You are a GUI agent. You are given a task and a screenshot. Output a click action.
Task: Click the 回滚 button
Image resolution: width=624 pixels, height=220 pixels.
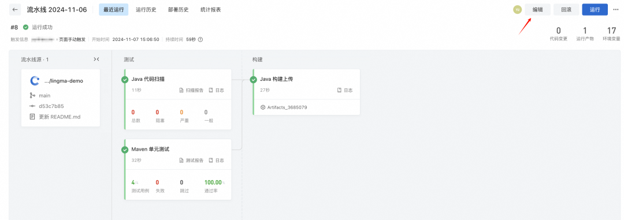566,10
